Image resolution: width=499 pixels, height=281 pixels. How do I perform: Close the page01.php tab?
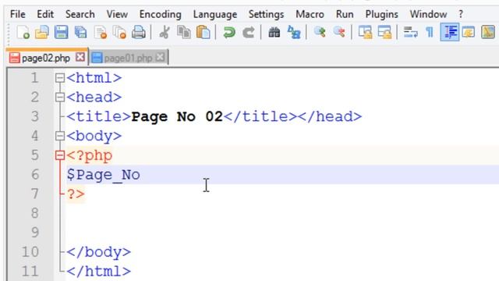161,57
